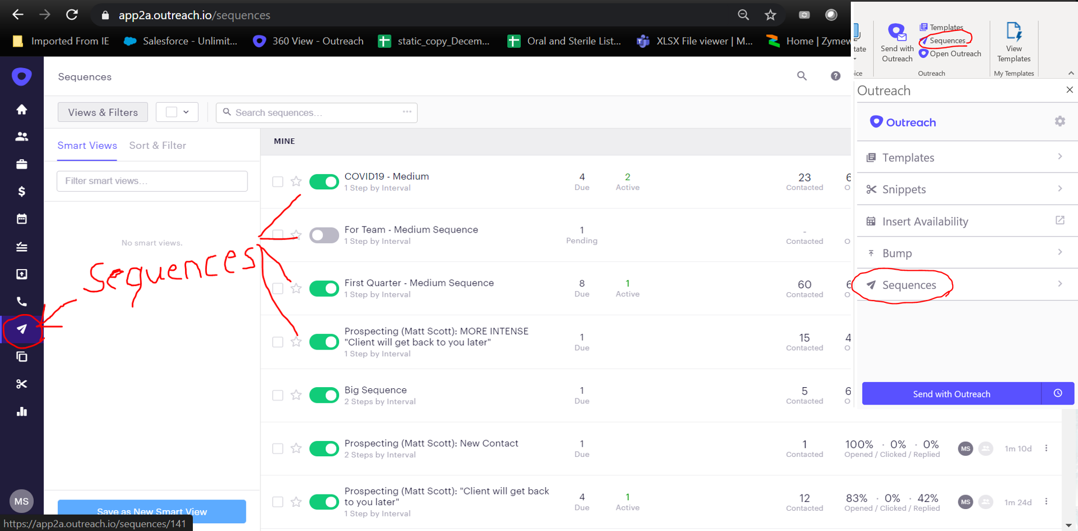Click Open Outreach in the ribbon
Viewport: 1078px width, 531px height.
950,54
